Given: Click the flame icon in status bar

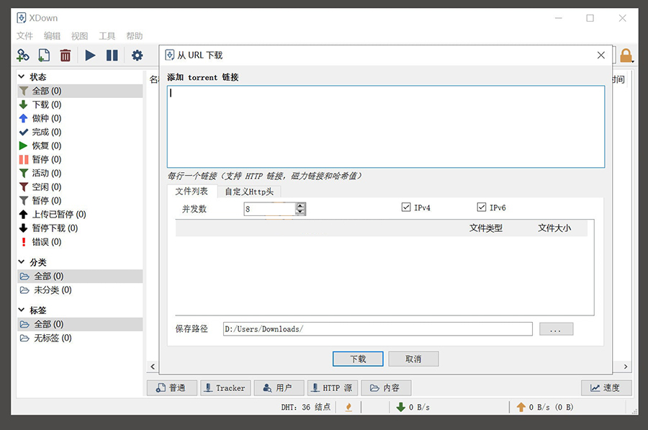Looking at the screenshot, I should [348, 407].
